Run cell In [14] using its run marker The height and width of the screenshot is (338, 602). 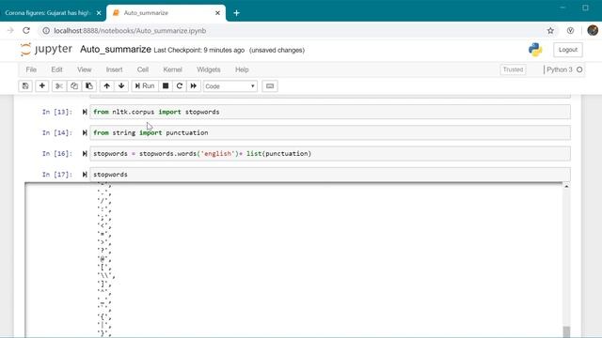point(85,132)
